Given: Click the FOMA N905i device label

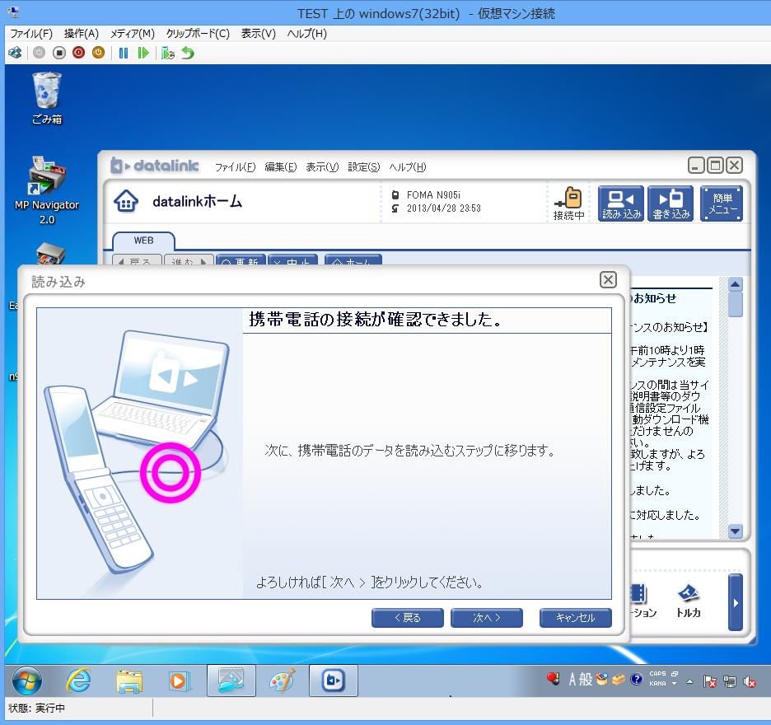Looking at the screenshot, I should point(433,194).
